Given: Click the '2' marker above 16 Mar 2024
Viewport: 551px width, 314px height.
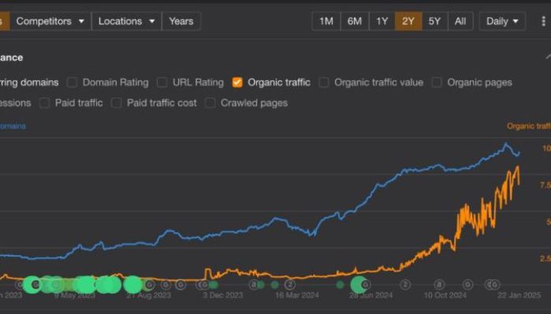Looking at the screenshot, I should 289,285.
